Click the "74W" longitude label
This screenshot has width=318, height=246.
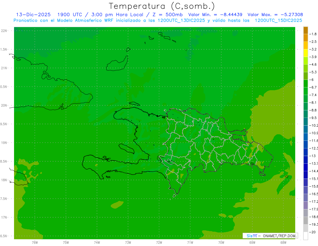(97, 242)
